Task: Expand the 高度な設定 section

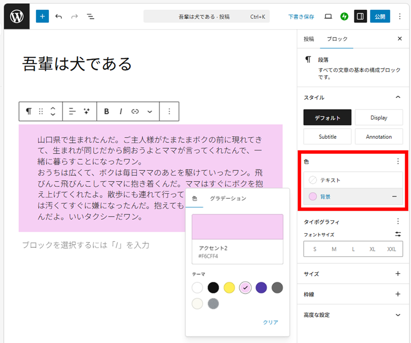Action: [398, 315]
